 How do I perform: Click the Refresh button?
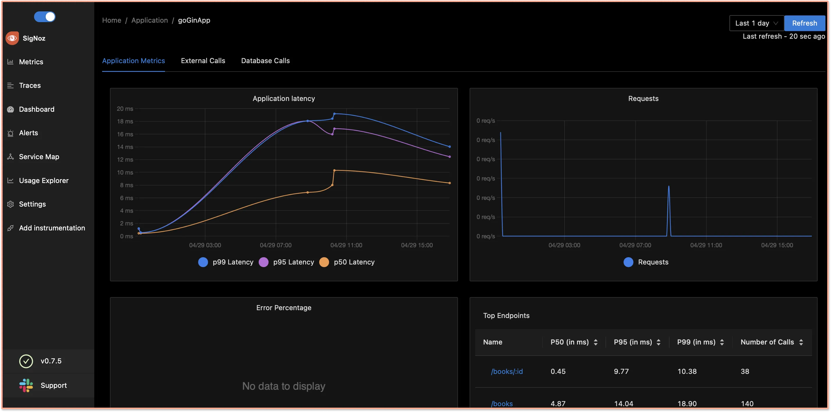pyautogui.click(x=805, y=23)
